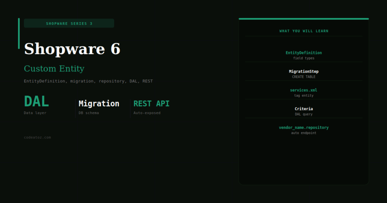Select the Criteria list item

coord(303,109)
